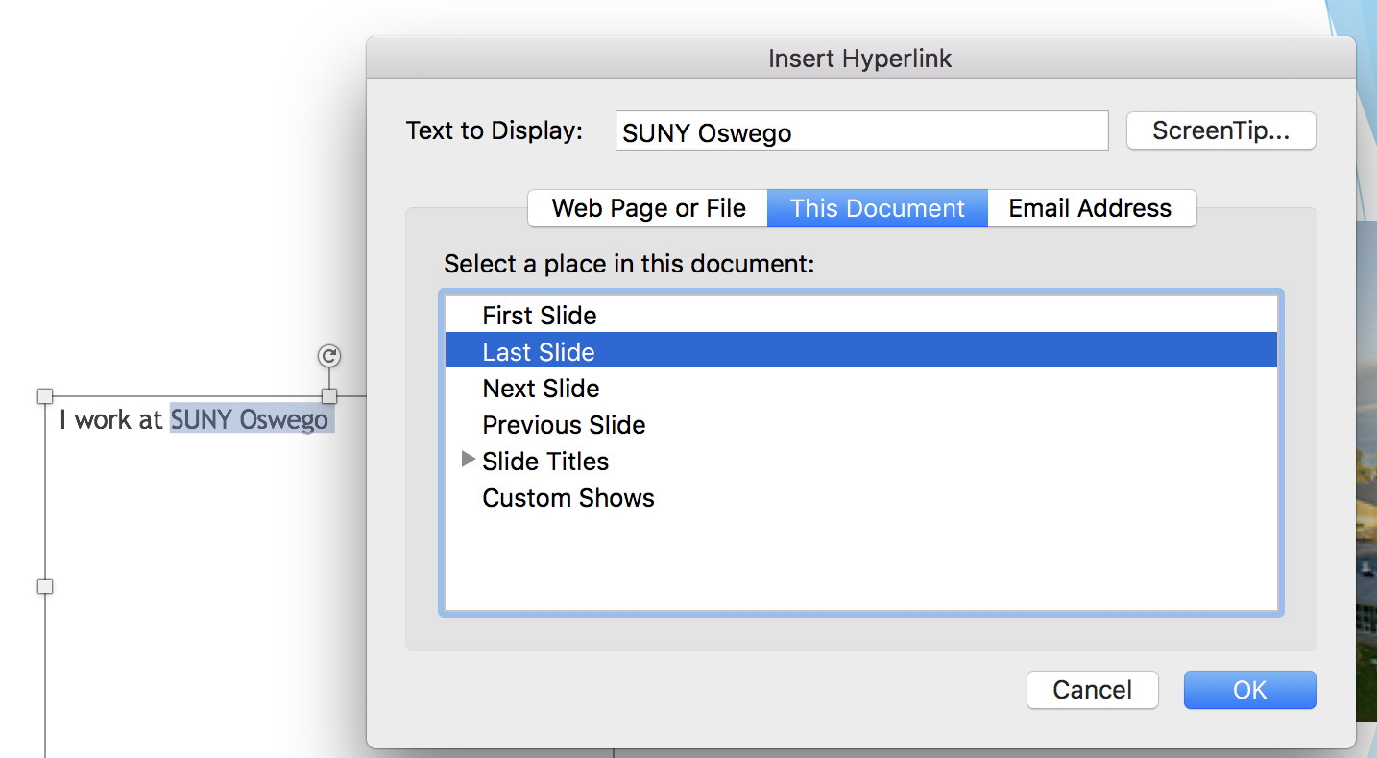Click the top-middle text box handle under the rotation icon
The image size is (1377, 758).
(x=329, y=396)
